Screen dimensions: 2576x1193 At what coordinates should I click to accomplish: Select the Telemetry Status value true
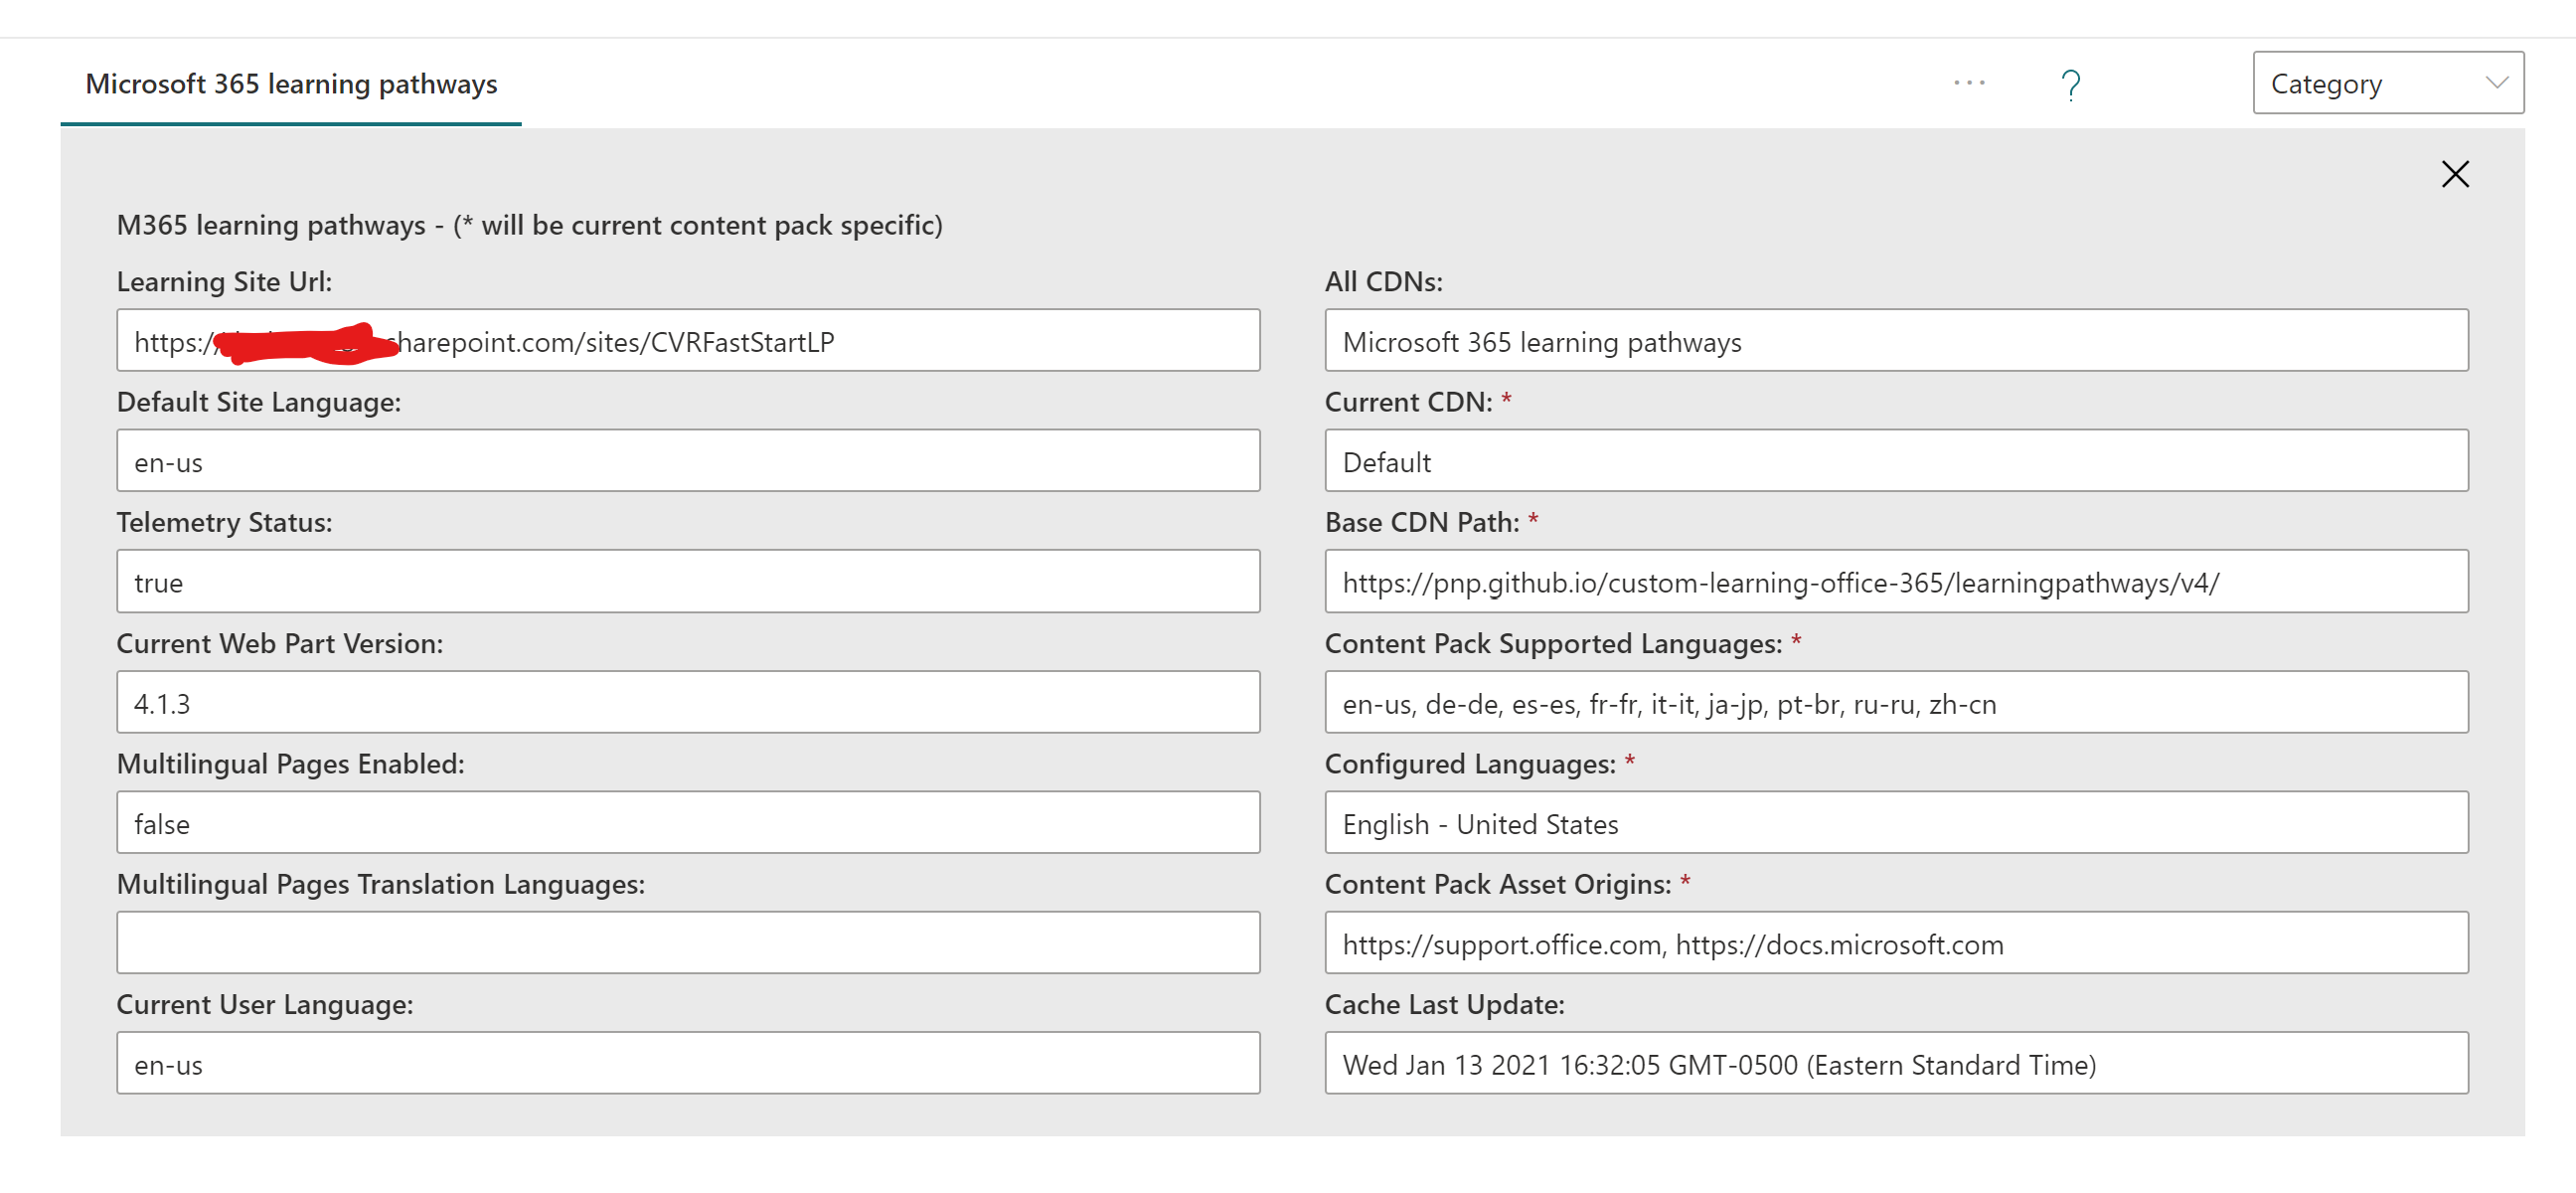tap(688, 581)
